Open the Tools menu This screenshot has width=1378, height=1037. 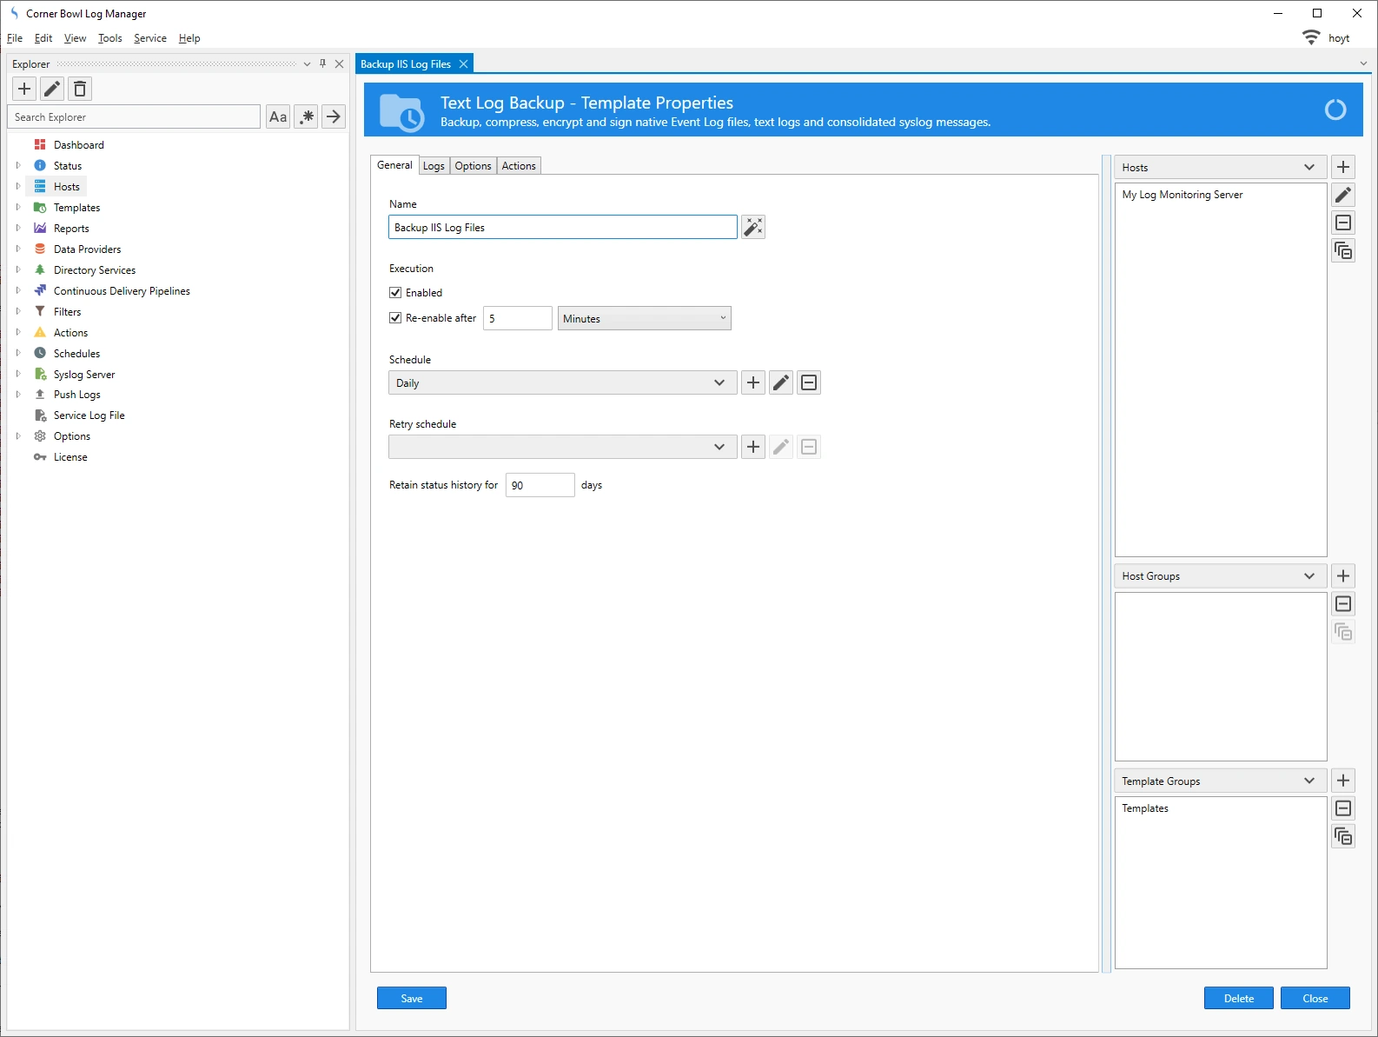109,38
